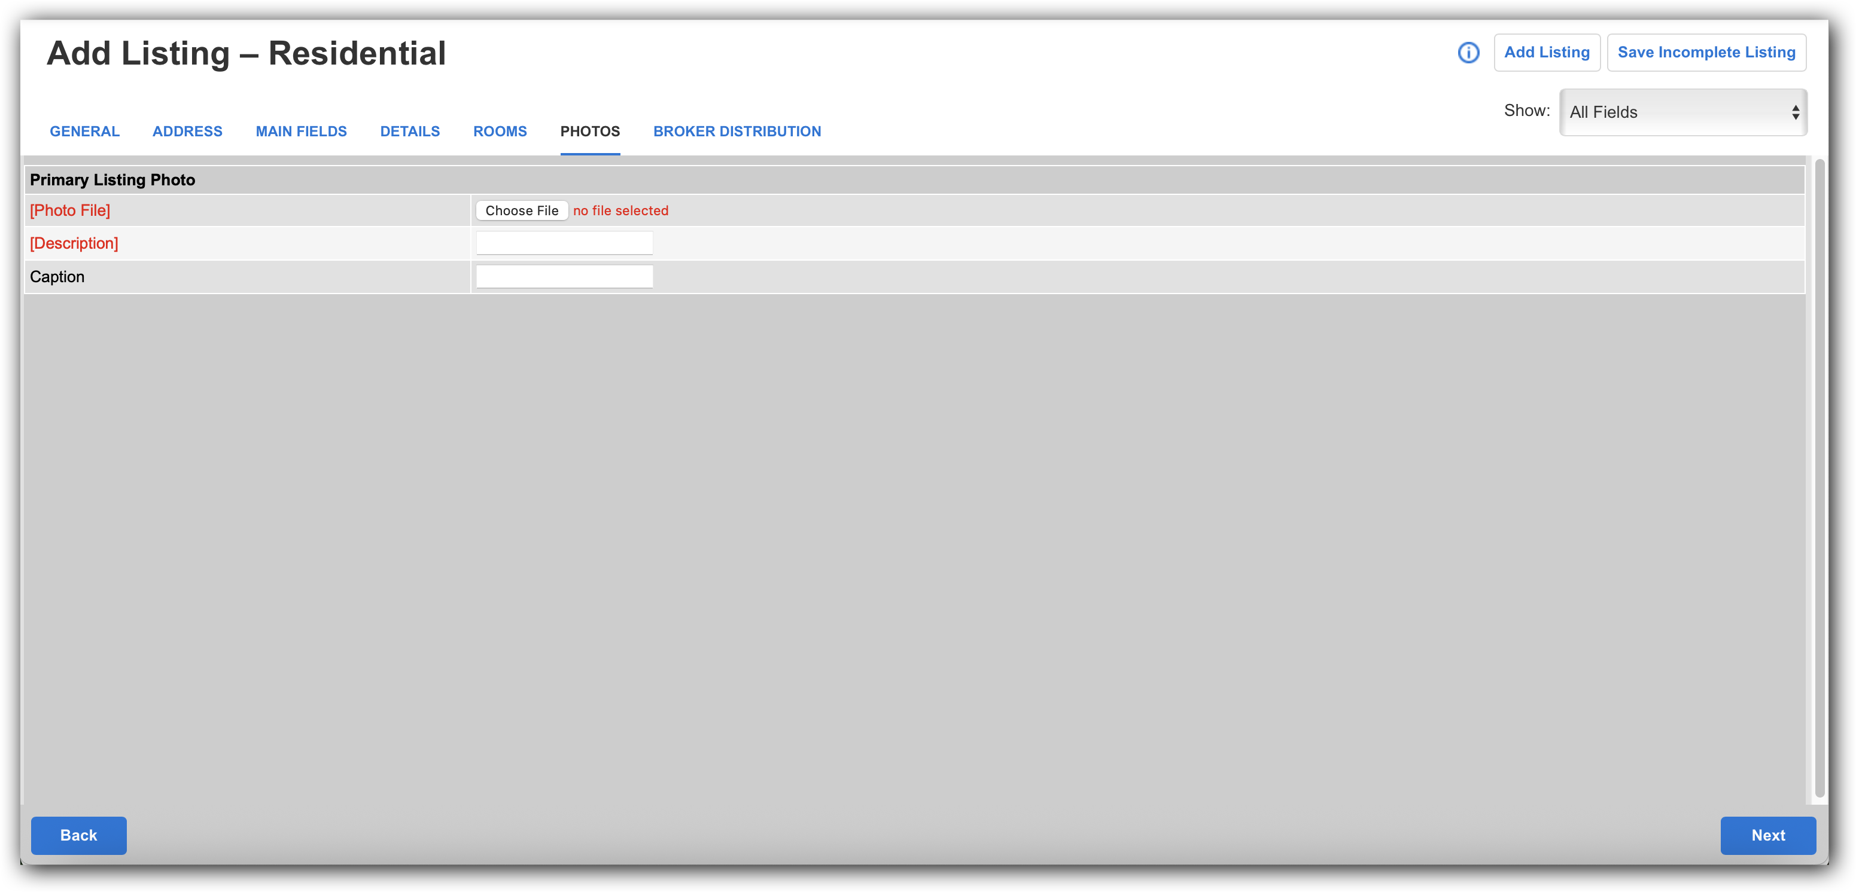
Task: Click the [Description] label
Action: (74, 243)
